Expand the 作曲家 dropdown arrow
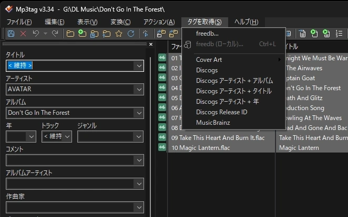The height and width of the screenshot is (217, 348). pyautogui.click(x=139, y=207)
